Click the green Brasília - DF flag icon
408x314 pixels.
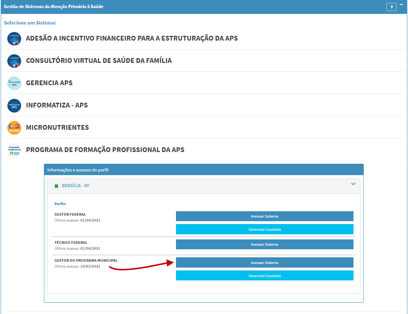pos(56,186)
